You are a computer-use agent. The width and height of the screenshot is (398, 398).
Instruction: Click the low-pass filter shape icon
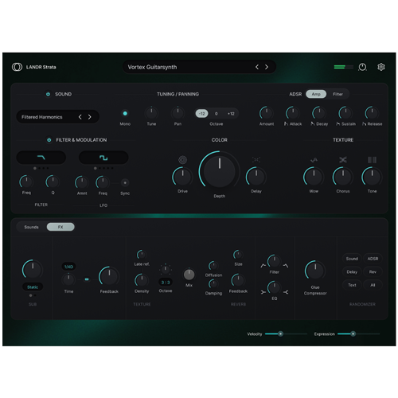point(41,158)
